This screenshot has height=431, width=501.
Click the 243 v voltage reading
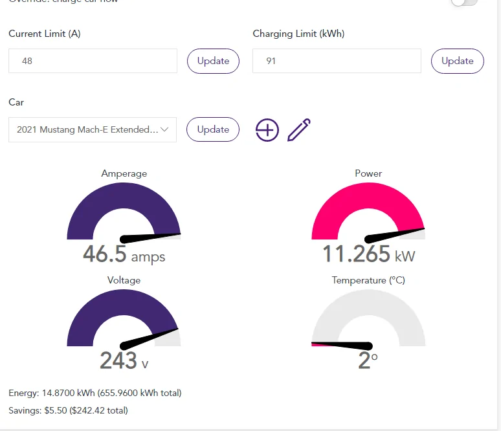tap(124, 360)
